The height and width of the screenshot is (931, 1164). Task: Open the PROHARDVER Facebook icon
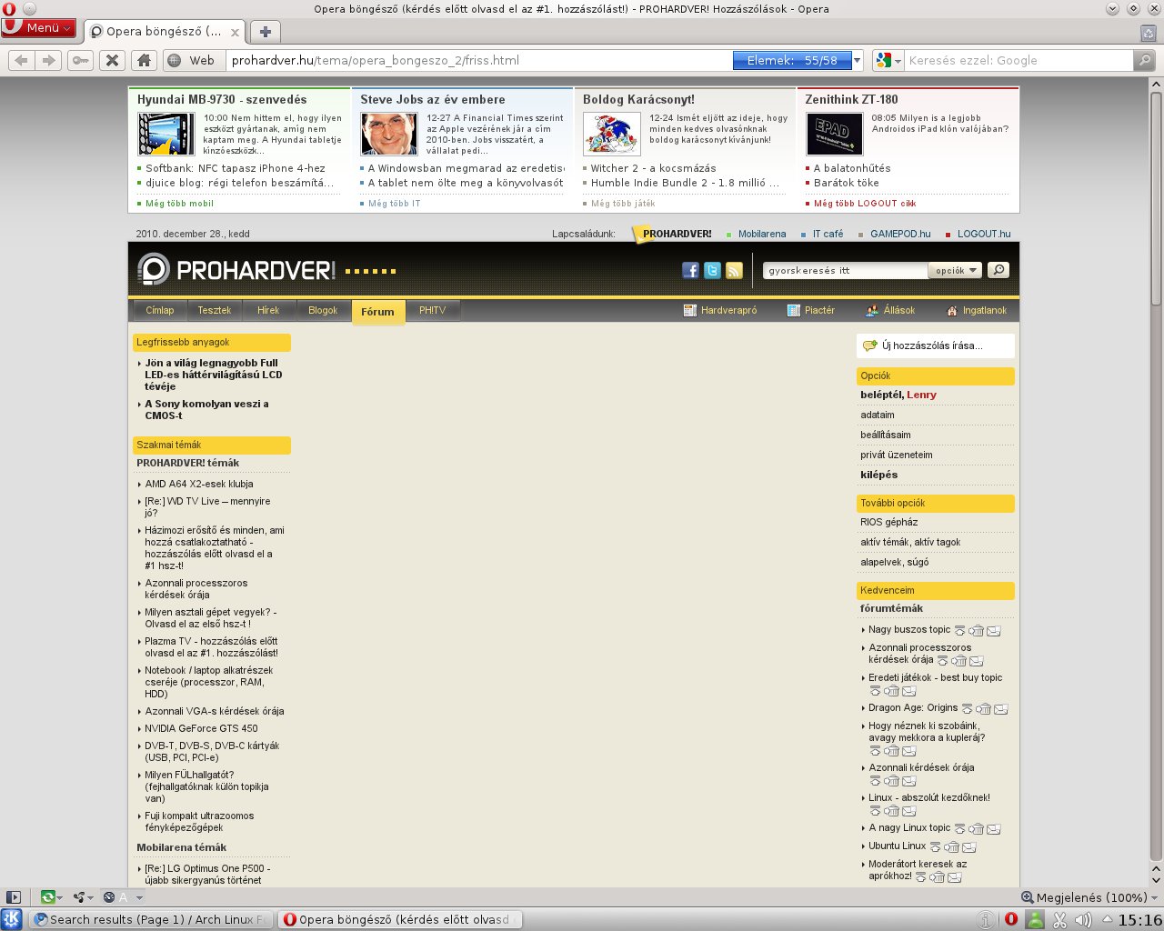click(690, 270)
